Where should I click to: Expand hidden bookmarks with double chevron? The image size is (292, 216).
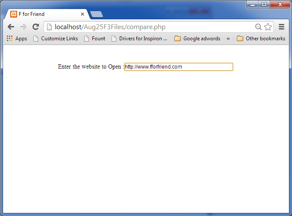click(x=228, y=39)
